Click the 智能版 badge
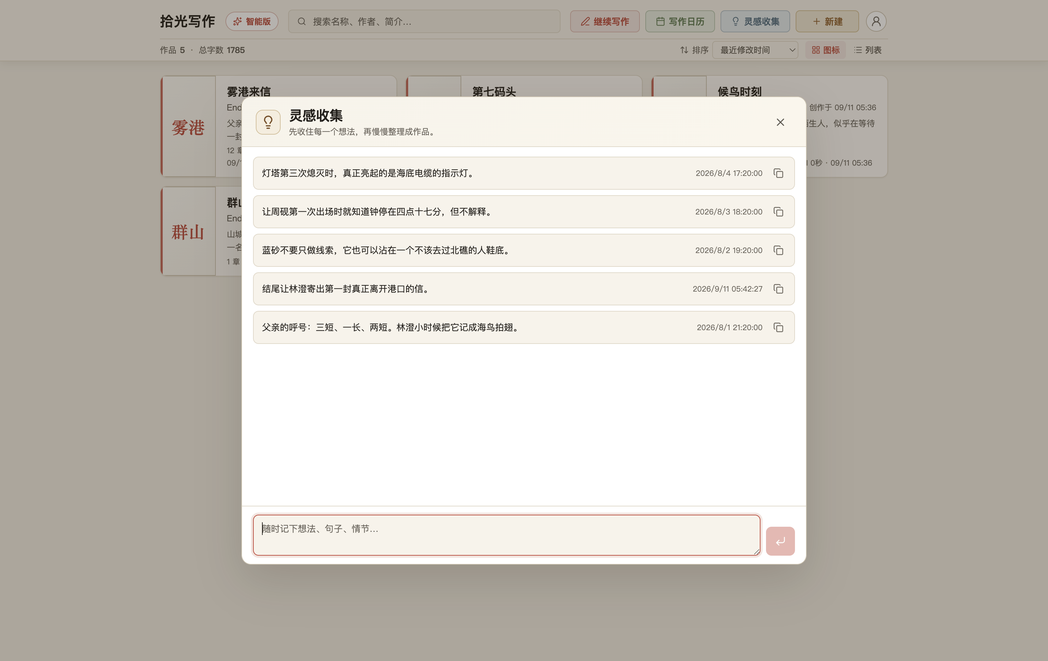The width and height of the screenshot is (1048, 661). coord(252,21)
